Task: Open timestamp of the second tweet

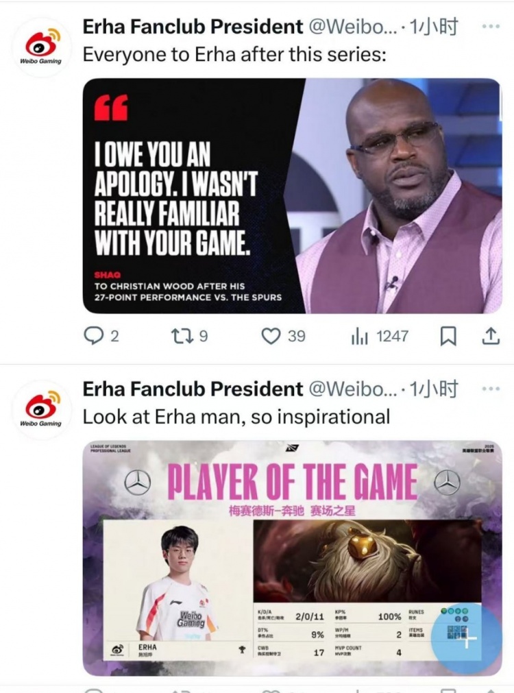Action: [x=434, y=389]
